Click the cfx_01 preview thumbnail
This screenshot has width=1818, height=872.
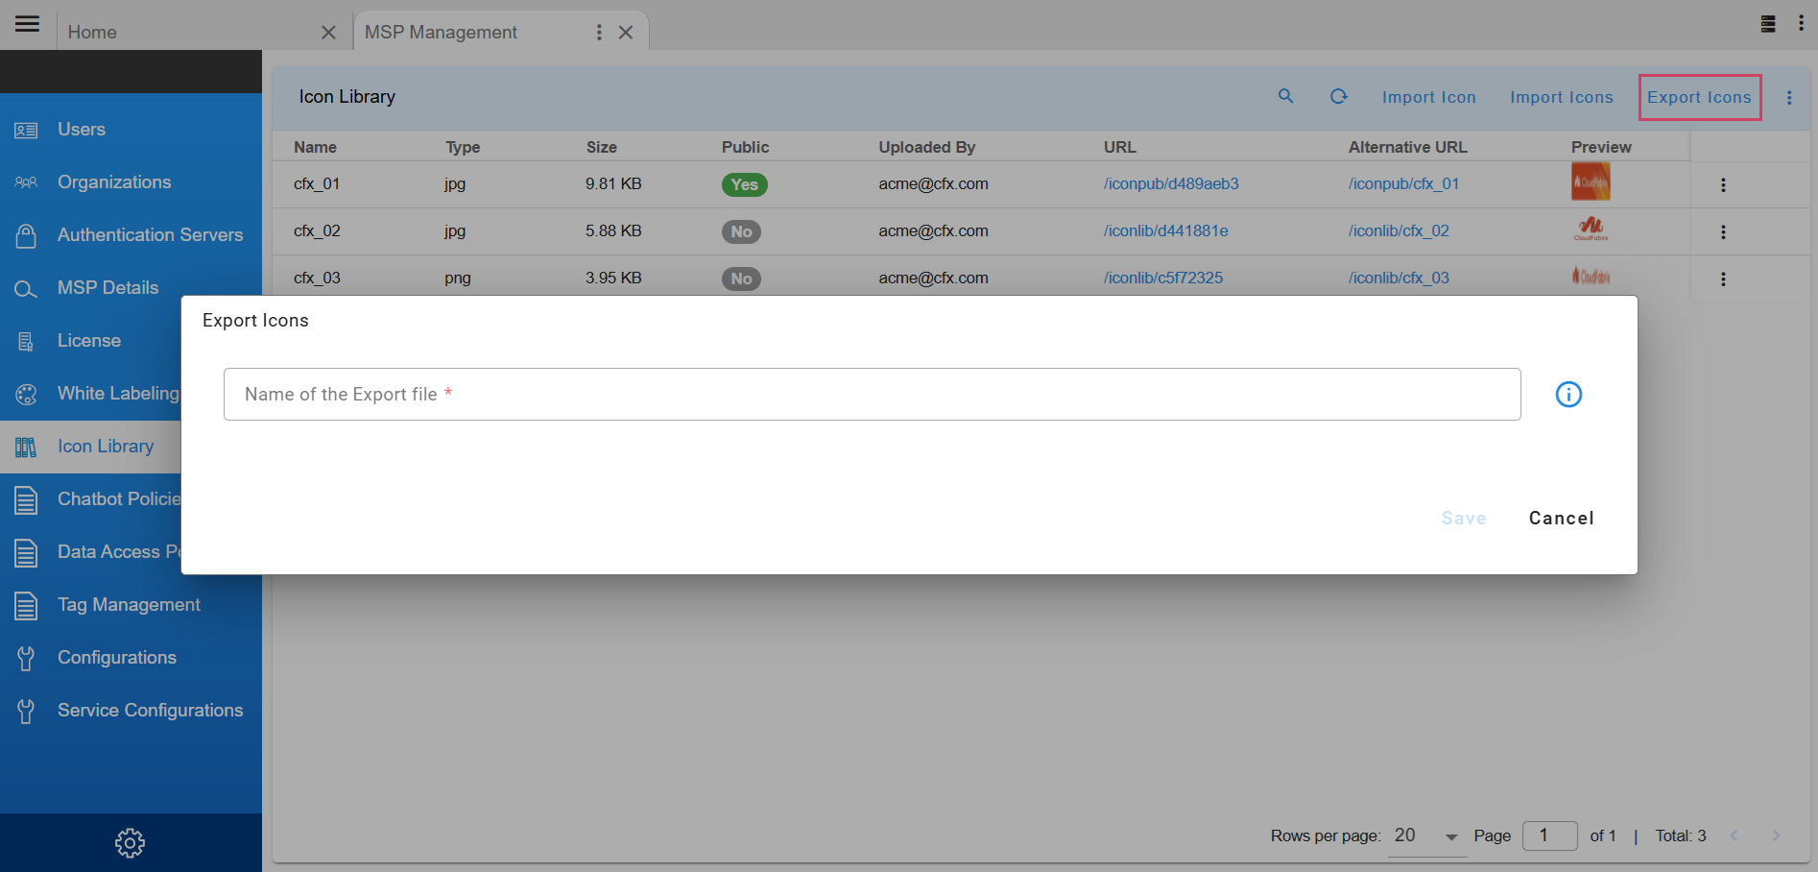click(x=1590, y=182)
